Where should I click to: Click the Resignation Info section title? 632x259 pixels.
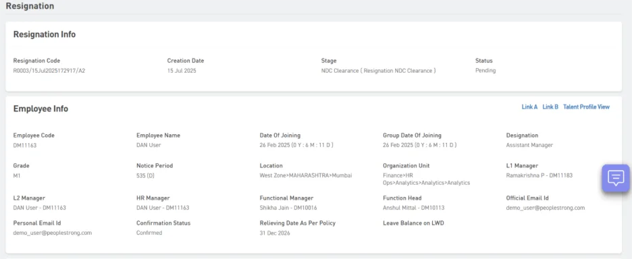coord(45,34)
